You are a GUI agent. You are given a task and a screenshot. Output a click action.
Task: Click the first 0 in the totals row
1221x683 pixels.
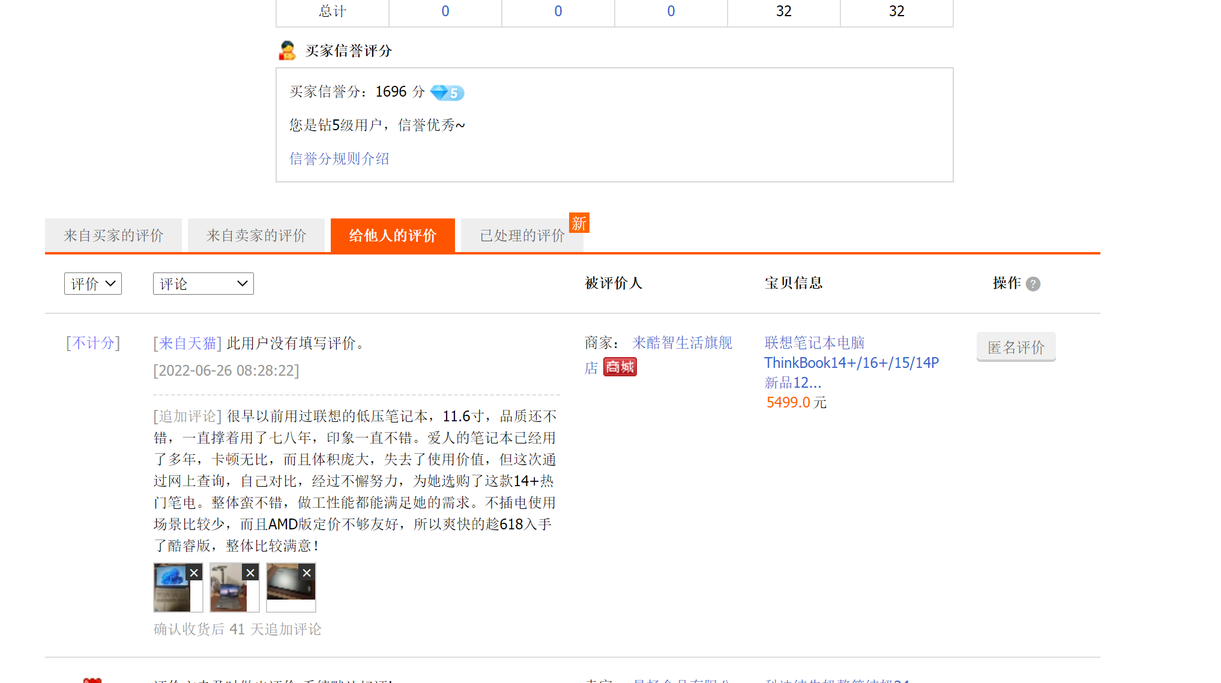pyautogui.click(x=445, y=11)
